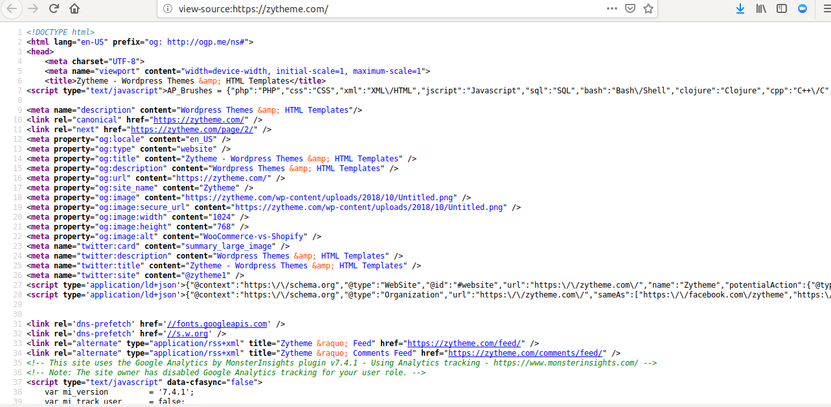Open the downloads panel
The width and height of the screenshot is (831, 407).
coord(740,9)
